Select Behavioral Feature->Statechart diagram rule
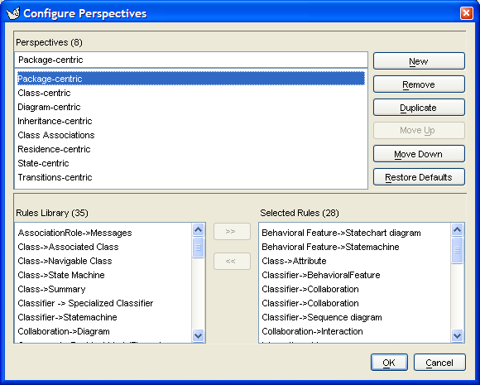The image size is (480, 385). (355, 233)
